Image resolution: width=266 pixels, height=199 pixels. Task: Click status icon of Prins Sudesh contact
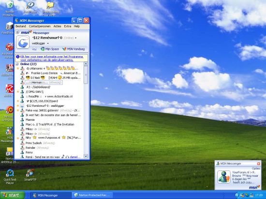22,143
